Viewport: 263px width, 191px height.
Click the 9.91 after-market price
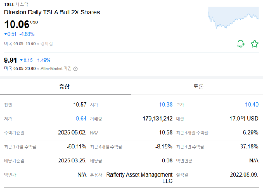(11, 60)
